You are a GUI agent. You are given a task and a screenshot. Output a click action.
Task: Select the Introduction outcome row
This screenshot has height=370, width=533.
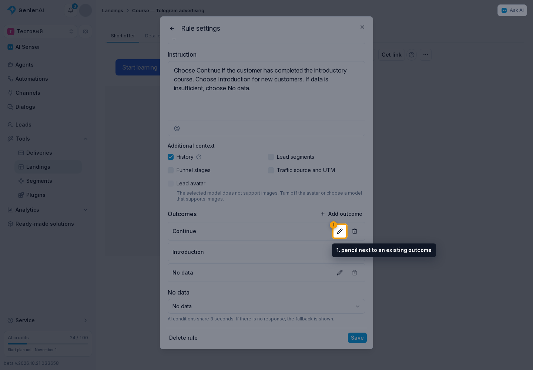coord(266,252)
